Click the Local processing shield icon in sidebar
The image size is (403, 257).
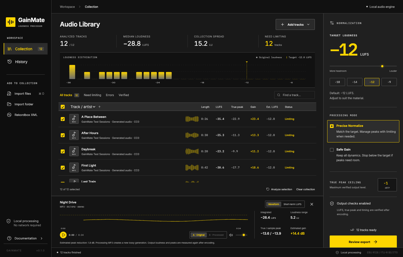click(9, 221)
